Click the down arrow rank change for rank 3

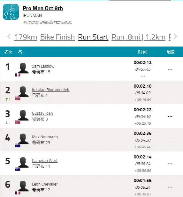point(8,123)
